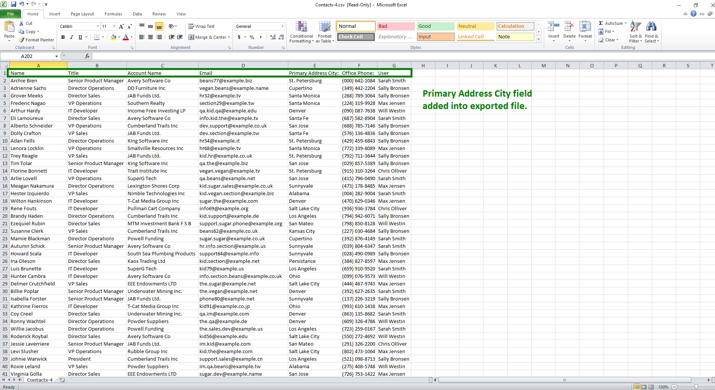This screenshot has width=715, height=390.
Task: Toggle Underline formatting
Action: [x=80, y=37]
